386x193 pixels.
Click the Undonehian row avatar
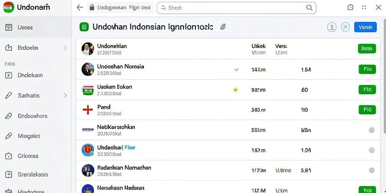coord(87,49)
